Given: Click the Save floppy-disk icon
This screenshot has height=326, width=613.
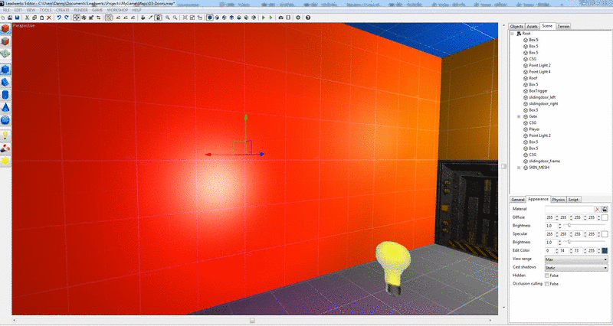Looking at the screenshot, I should coord(17,18).
